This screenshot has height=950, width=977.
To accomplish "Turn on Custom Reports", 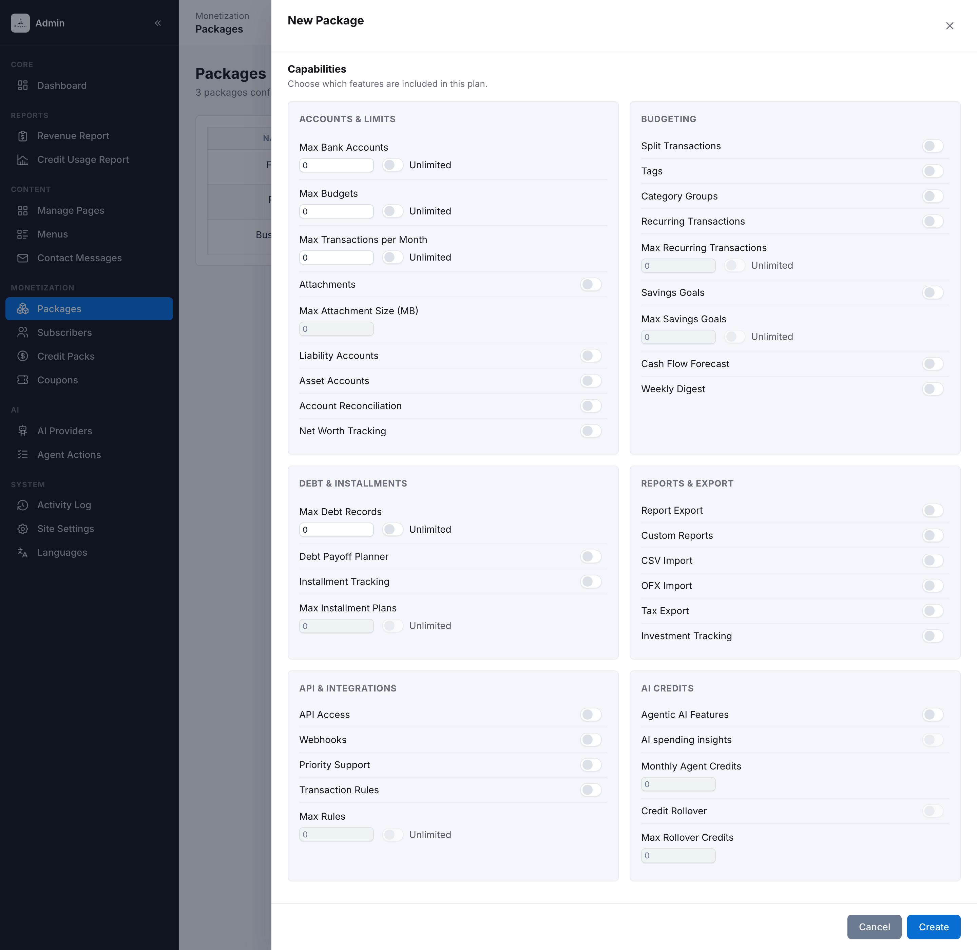I will [933, 536].
